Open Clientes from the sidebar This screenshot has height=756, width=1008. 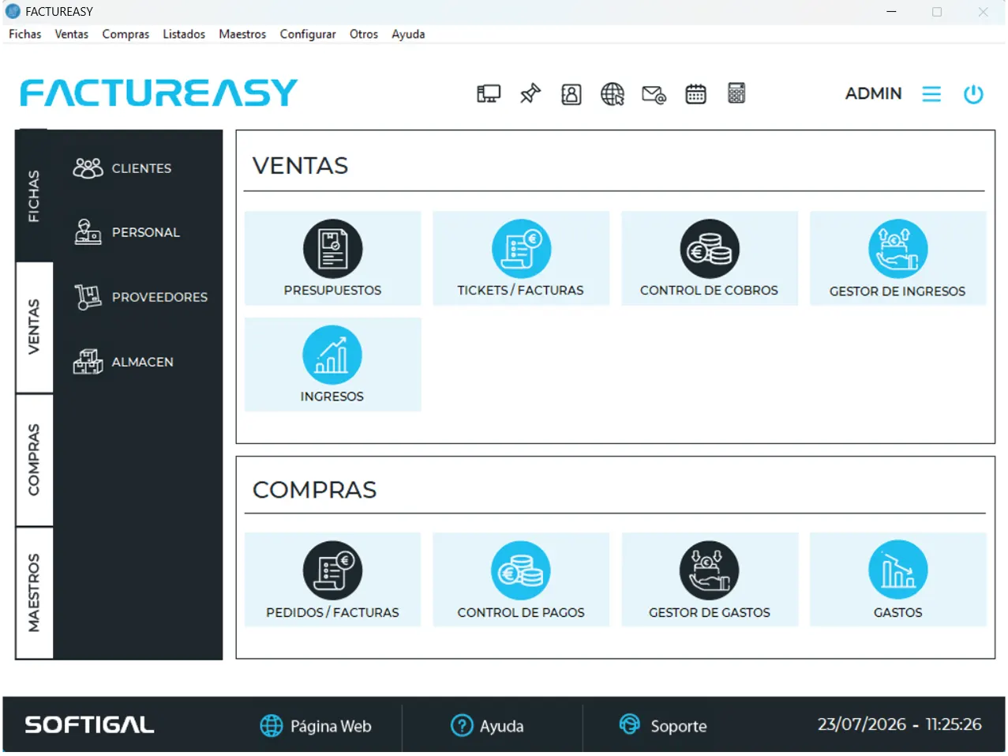coord(122,168)
